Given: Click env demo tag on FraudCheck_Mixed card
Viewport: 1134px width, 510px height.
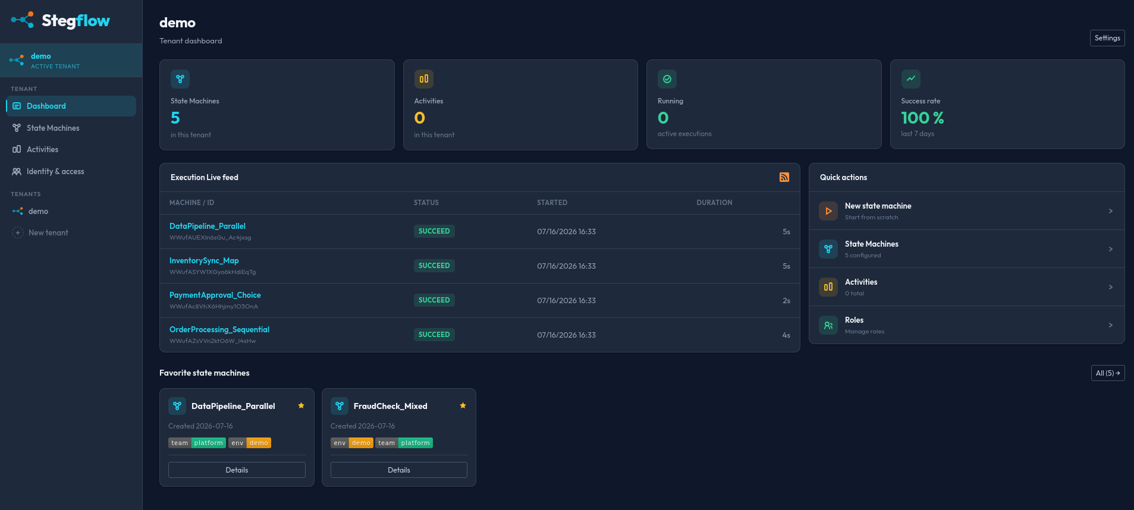Looking at the screenshot, I should pyautogui.click(x=352, y=443).
